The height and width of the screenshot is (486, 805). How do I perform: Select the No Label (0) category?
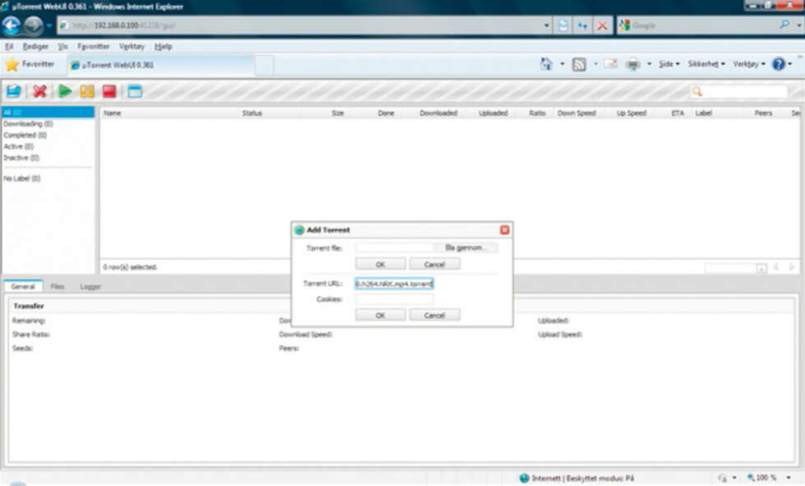coord(21,179)
